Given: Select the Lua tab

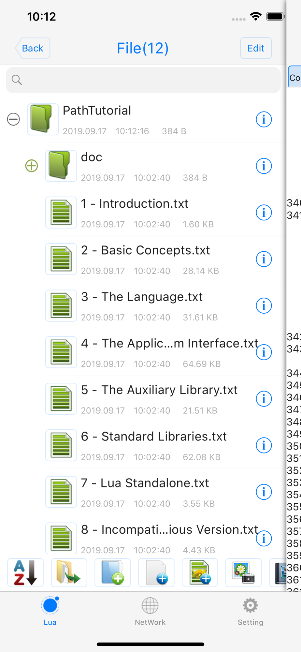Looking at the screenshot, I should tap(50, 612).
